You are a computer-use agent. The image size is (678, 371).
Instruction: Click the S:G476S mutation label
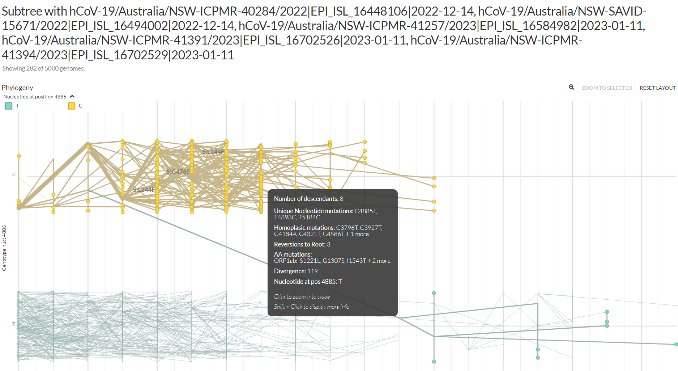178,172
